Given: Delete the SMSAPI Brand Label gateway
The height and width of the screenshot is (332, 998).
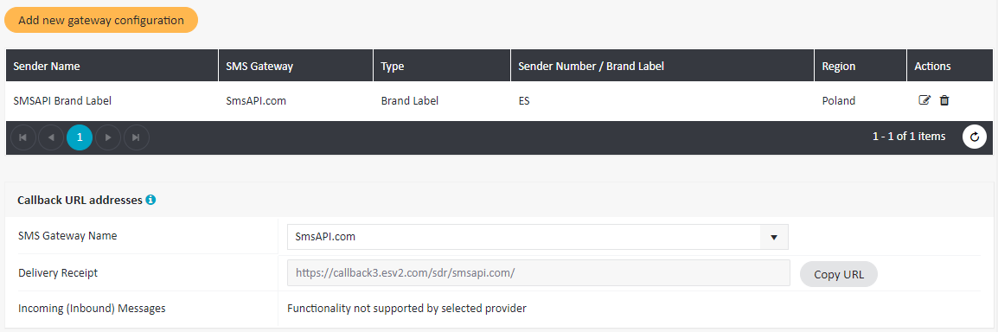Looking at the screenshot, I should 944,100.
